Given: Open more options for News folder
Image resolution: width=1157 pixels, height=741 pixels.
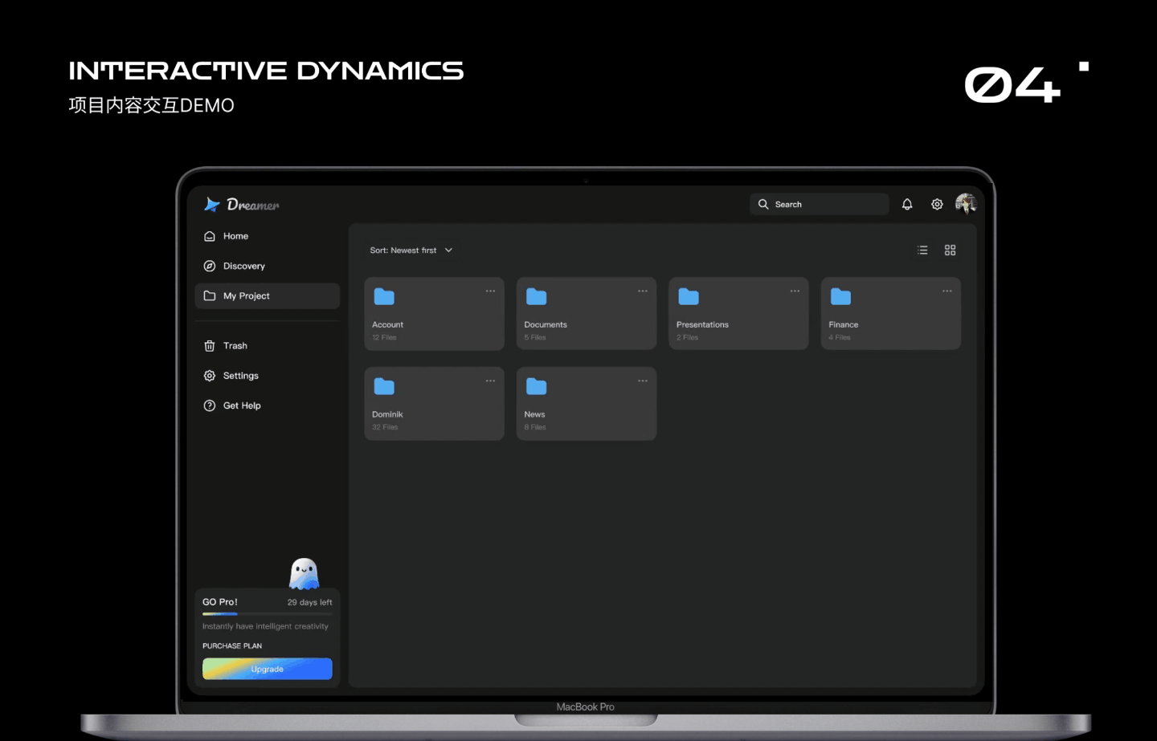Looking at the screenshot, I should coord(643,381).
